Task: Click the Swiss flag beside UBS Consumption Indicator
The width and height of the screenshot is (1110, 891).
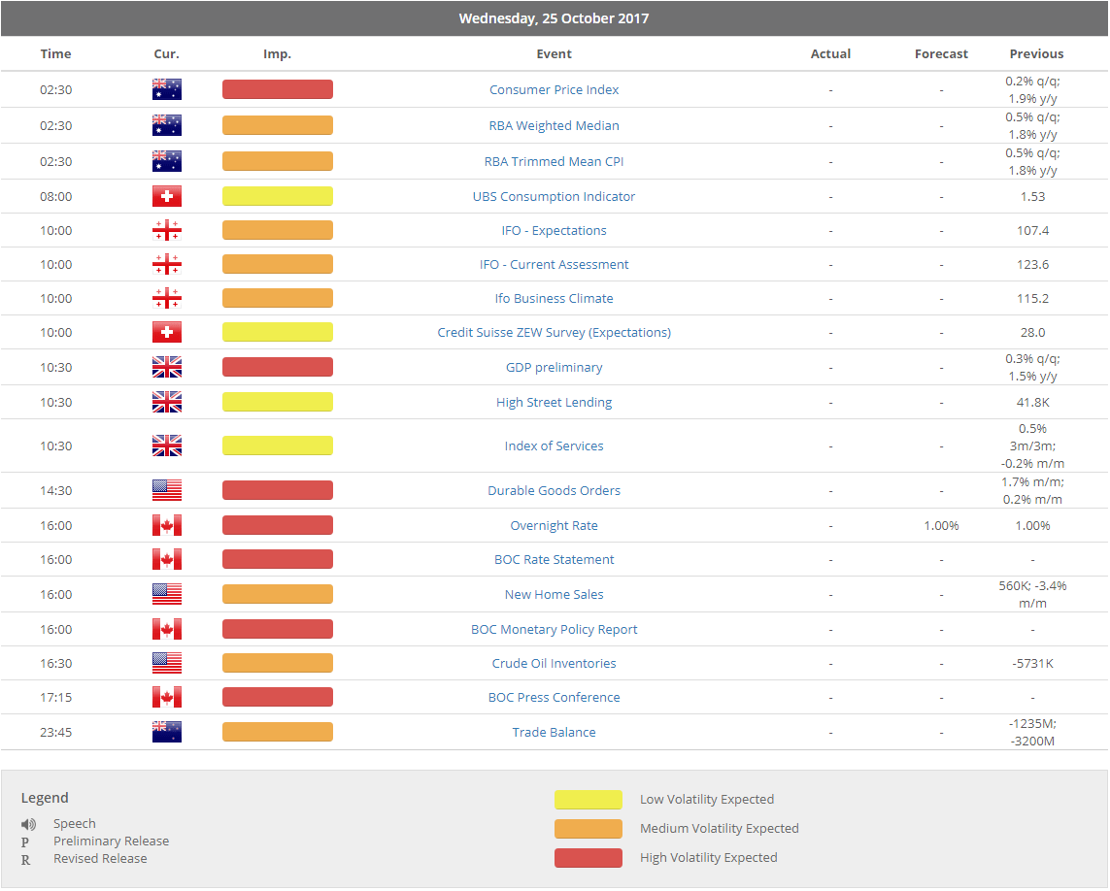Action: (x=166, y=196)
